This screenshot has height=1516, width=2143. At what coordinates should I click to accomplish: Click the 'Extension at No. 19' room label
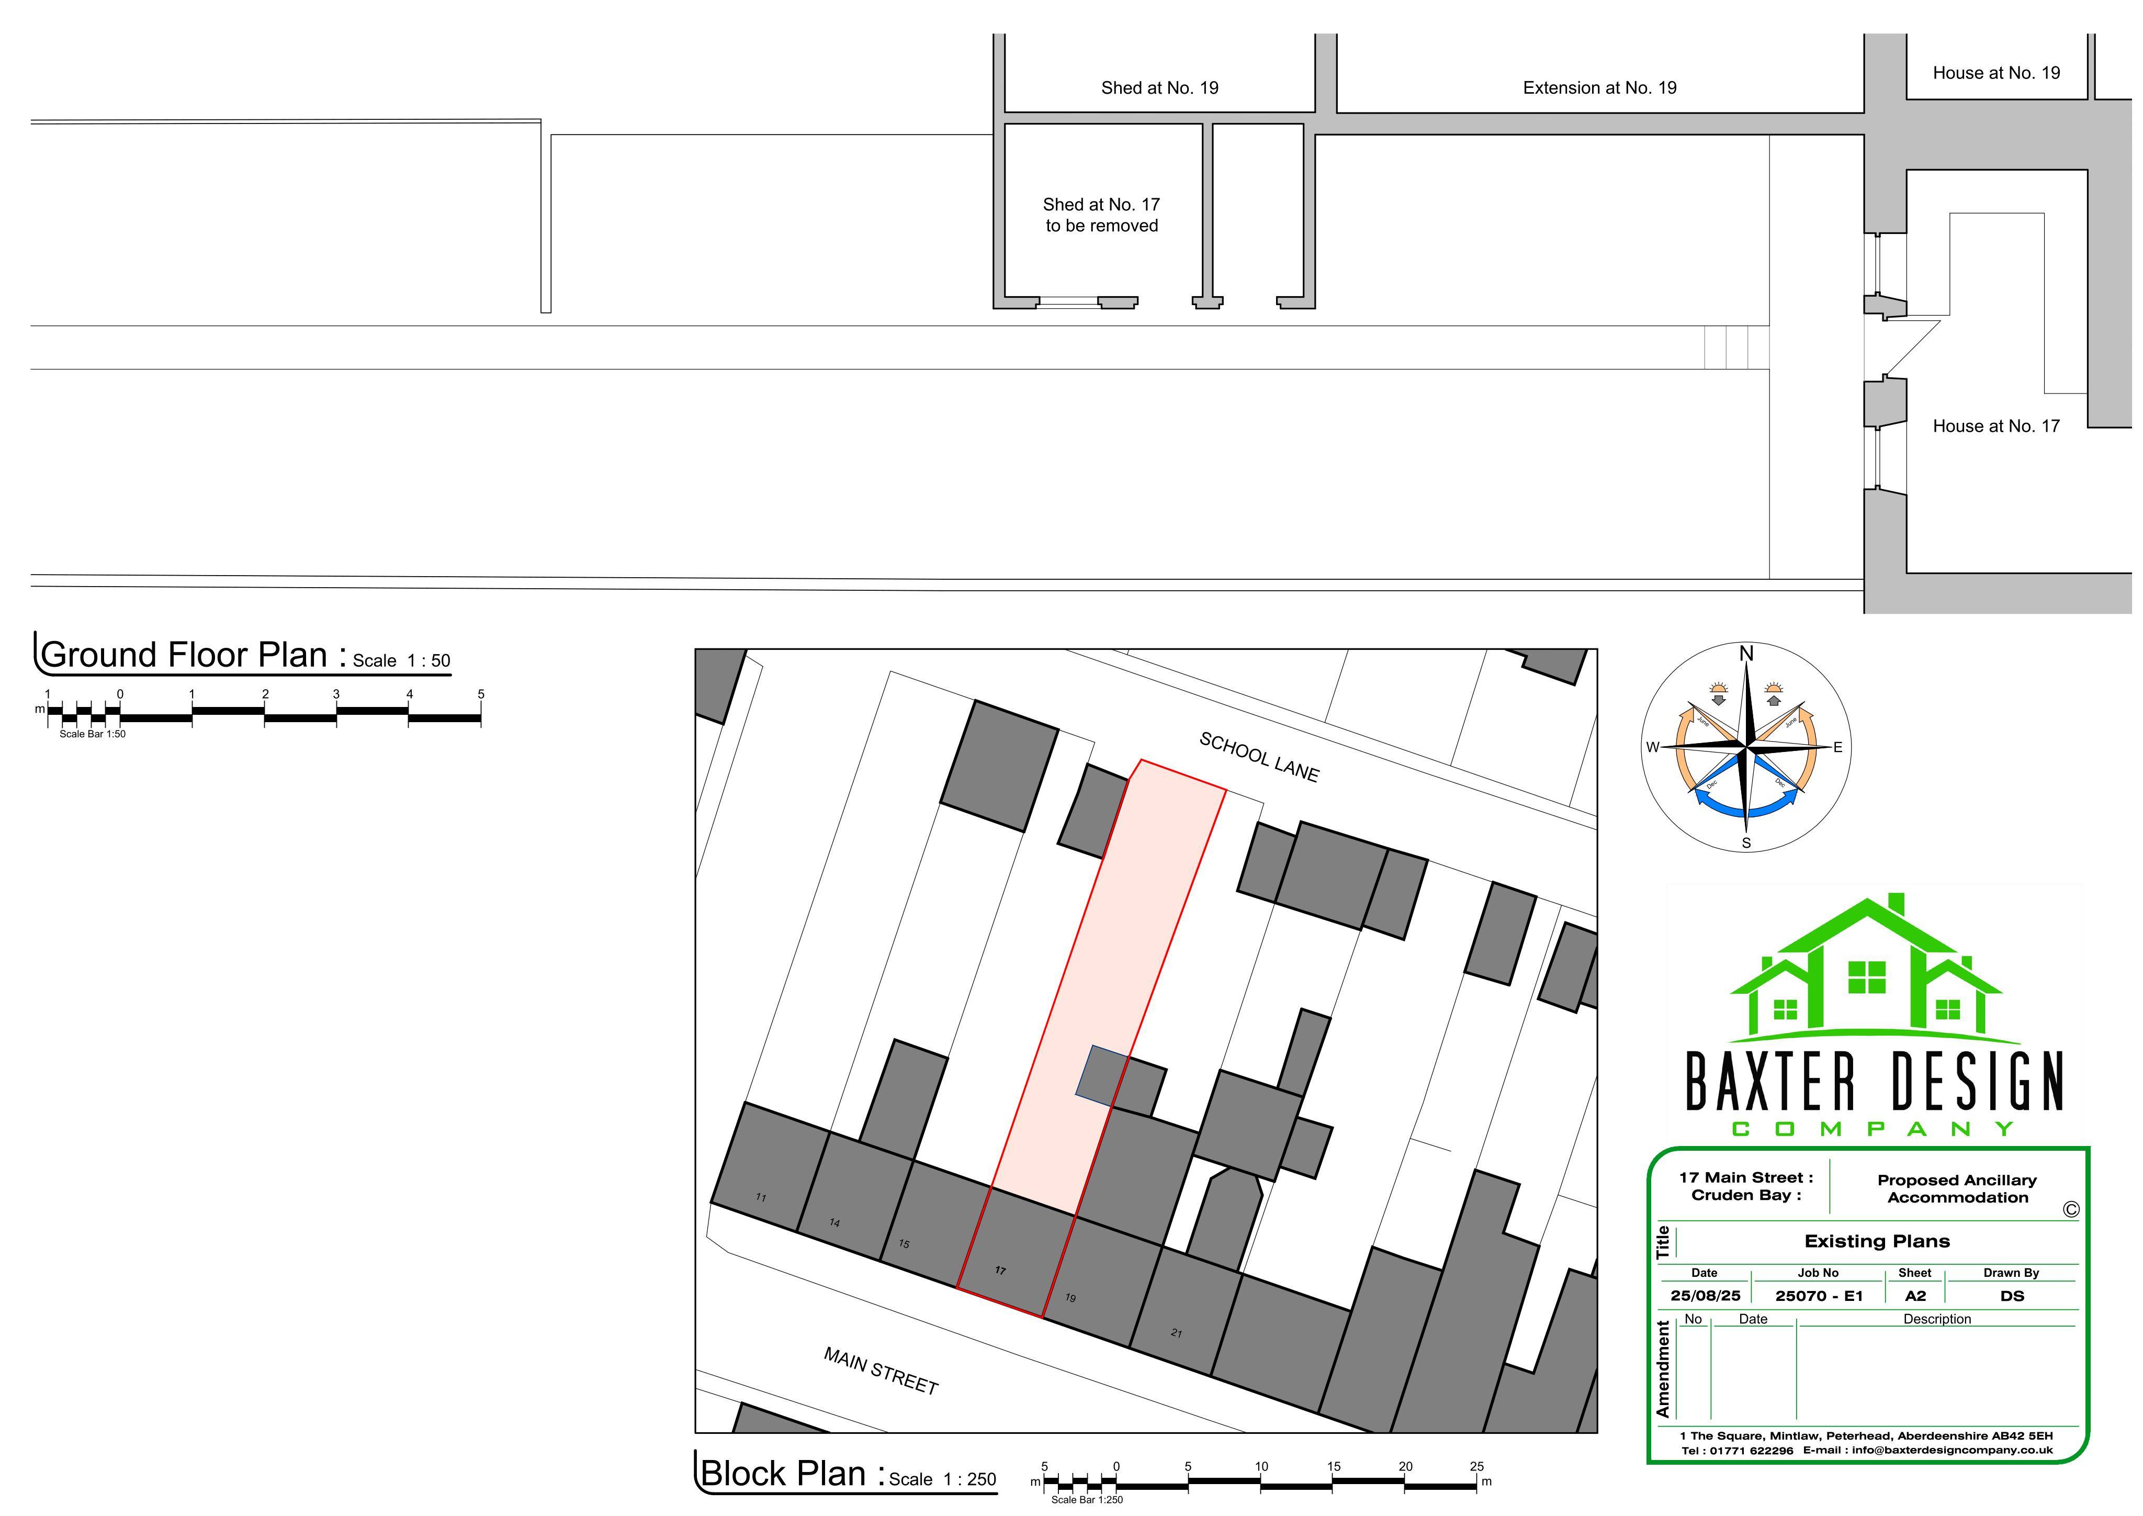(x=1600, y=88)
